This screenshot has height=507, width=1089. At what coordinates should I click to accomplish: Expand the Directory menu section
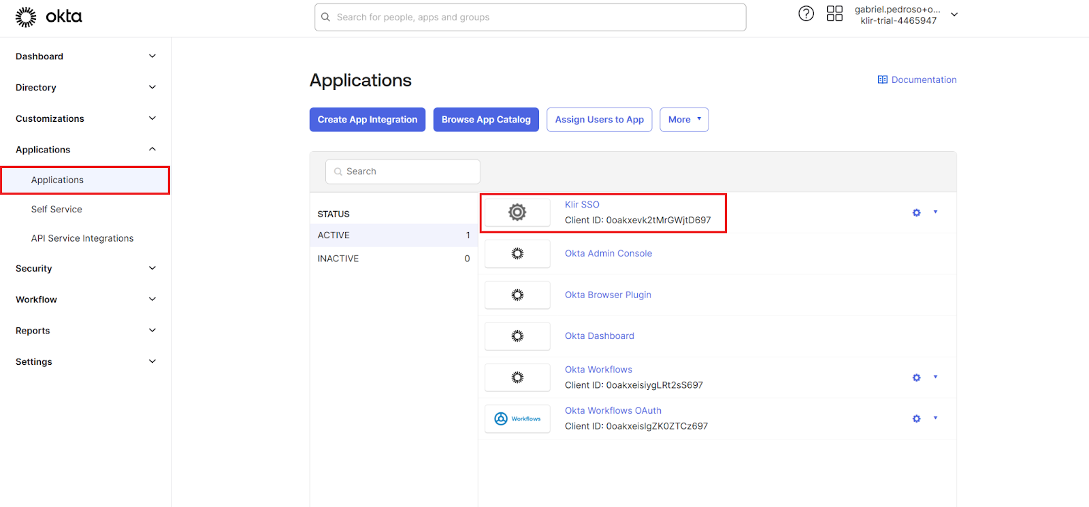pos(152,87)
